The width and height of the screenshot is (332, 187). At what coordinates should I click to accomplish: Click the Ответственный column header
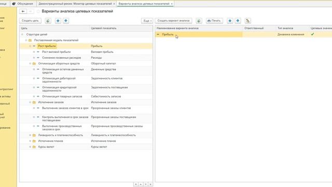coord(259,28)
